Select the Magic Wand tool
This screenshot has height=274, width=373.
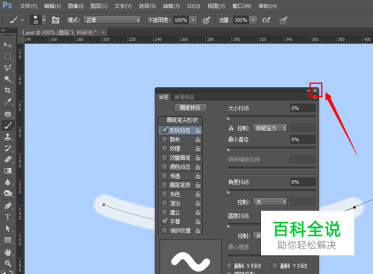[x=7, y=79]
